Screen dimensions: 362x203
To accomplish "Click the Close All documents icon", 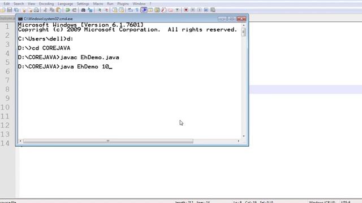I will coord(30,10).
